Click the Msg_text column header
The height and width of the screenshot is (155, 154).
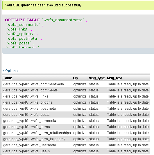tap(128, 78)
